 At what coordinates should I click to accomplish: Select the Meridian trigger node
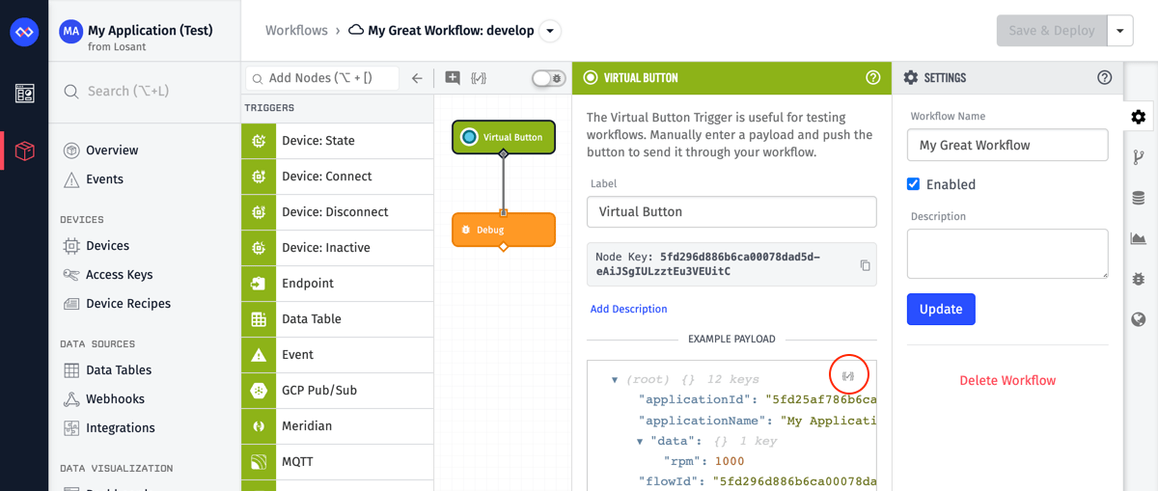337,426
